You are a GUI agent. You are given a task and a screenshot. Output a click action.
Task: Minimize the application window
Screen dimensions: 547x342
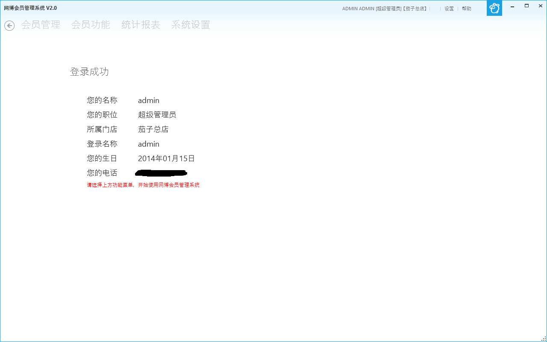[x=512, y=6]
